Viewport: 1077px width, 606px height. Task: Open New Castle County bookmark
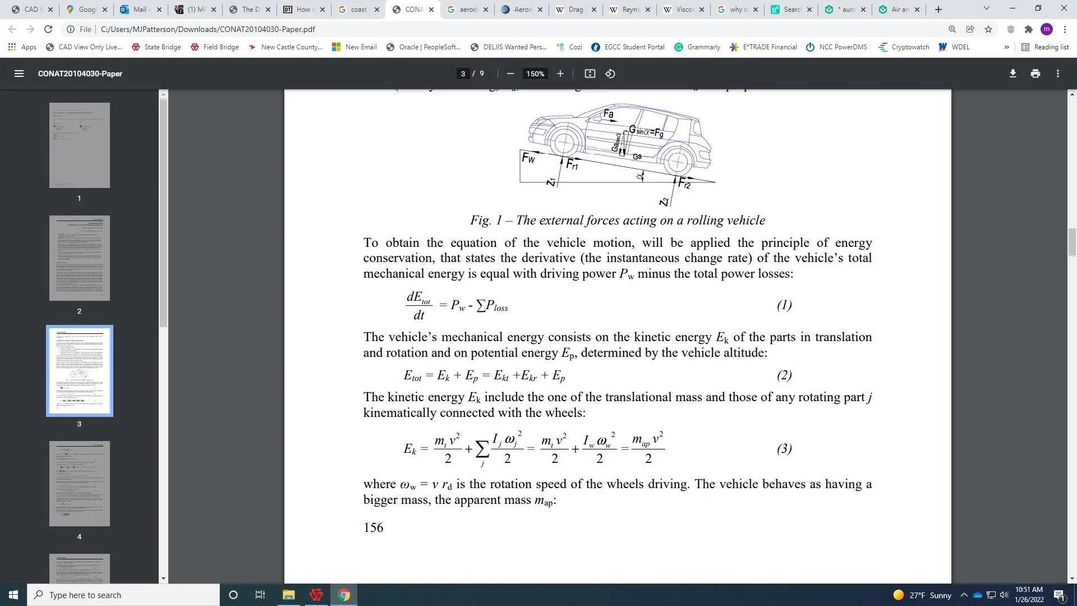point(286,47)
